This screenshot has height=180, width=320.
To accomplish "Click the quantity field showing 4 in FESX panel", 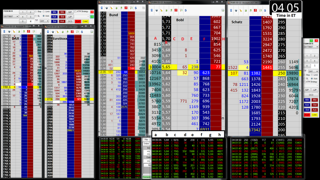I will tap(31, 21).
